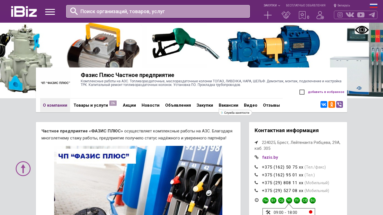
Task: Reveal phone +375 (162) 95 01 xx
Action: click(x=283, y=175)
